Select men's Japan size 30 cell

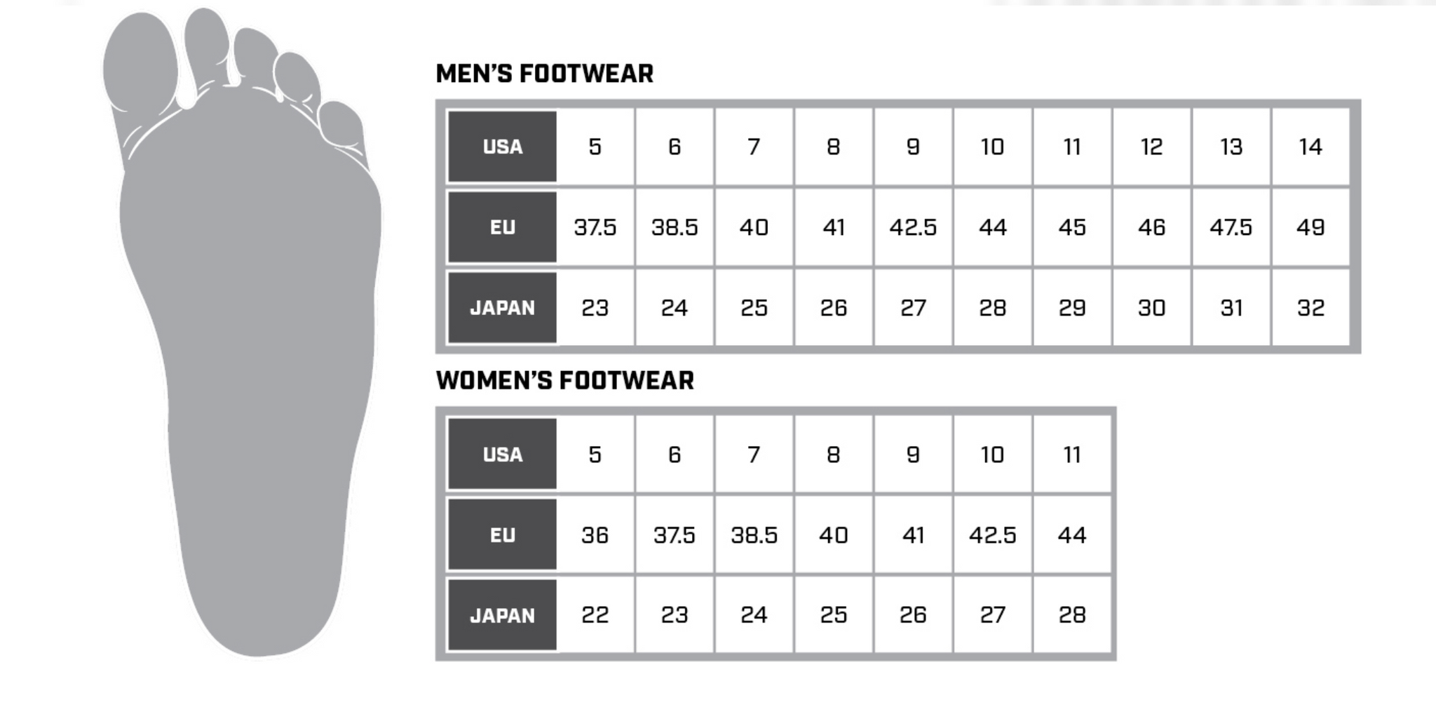tap(1151, 308)
